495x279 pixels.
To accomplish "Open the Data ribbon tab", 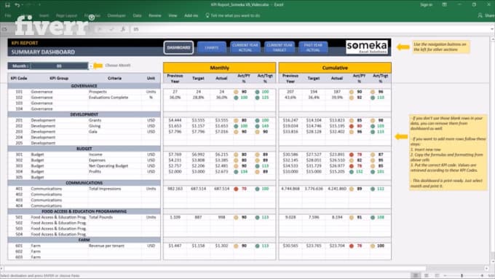I will [x=137, y=15].
